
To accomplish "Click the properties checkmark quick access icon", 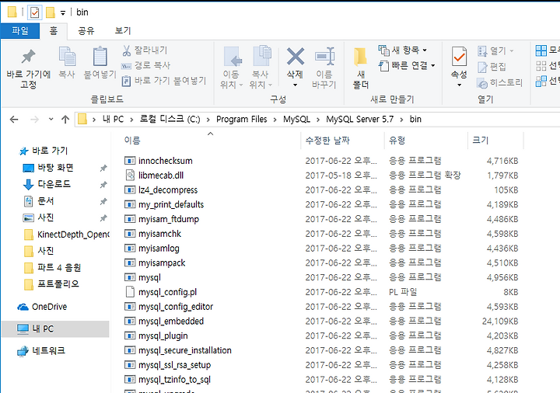I will tap(35, 12).
